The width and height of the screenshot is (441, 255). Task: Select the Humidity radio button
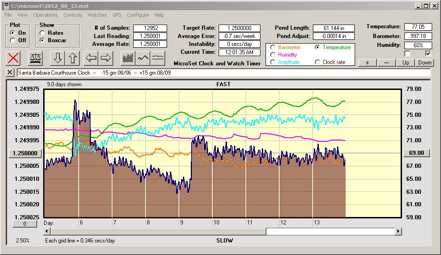pyautogui.click(x=272, y=55)
